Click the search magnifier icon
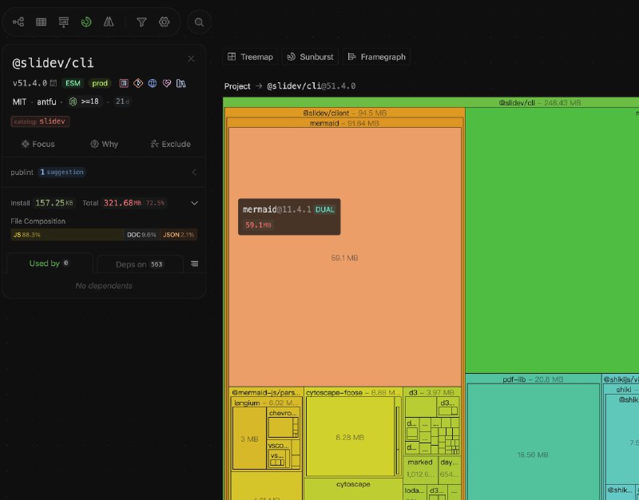Screen dimensions: 639x500 tap(200, 22)
